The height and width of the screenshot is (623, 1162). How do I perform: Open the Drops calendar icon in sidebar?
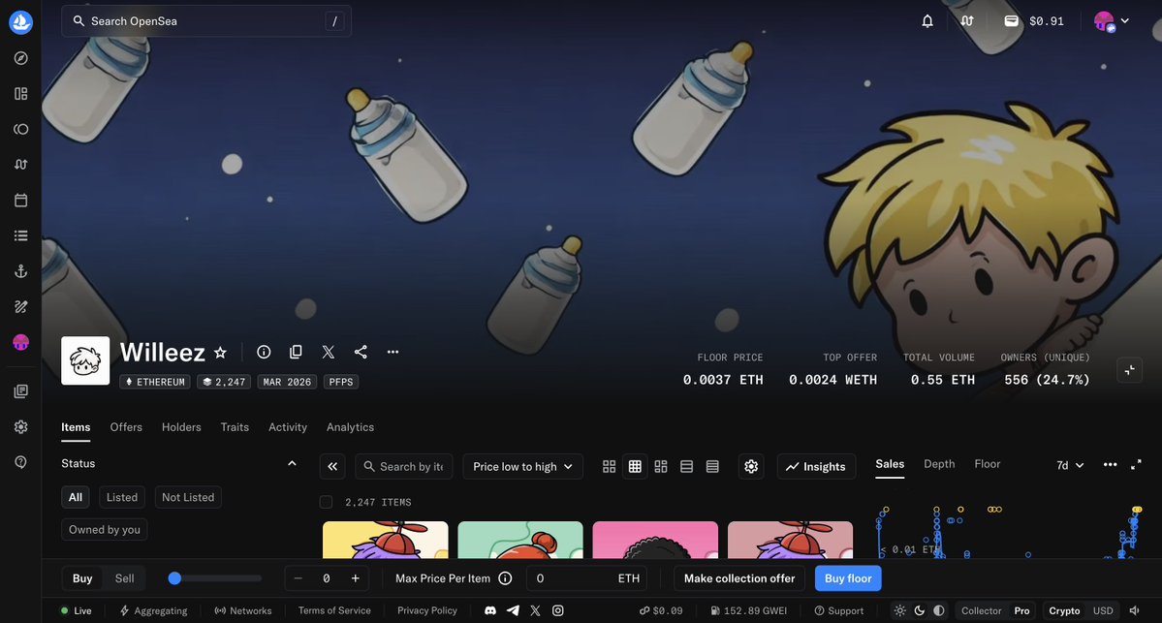[x=20, y=200]
